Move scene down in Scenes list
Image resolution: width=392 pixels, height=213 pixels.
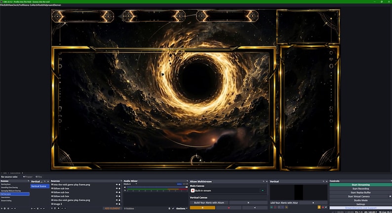point(15,209)
